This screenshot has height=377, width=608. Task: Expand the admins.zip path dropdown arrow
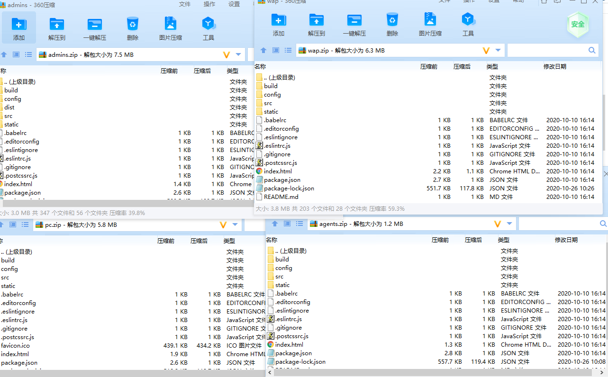coord(238,54)
